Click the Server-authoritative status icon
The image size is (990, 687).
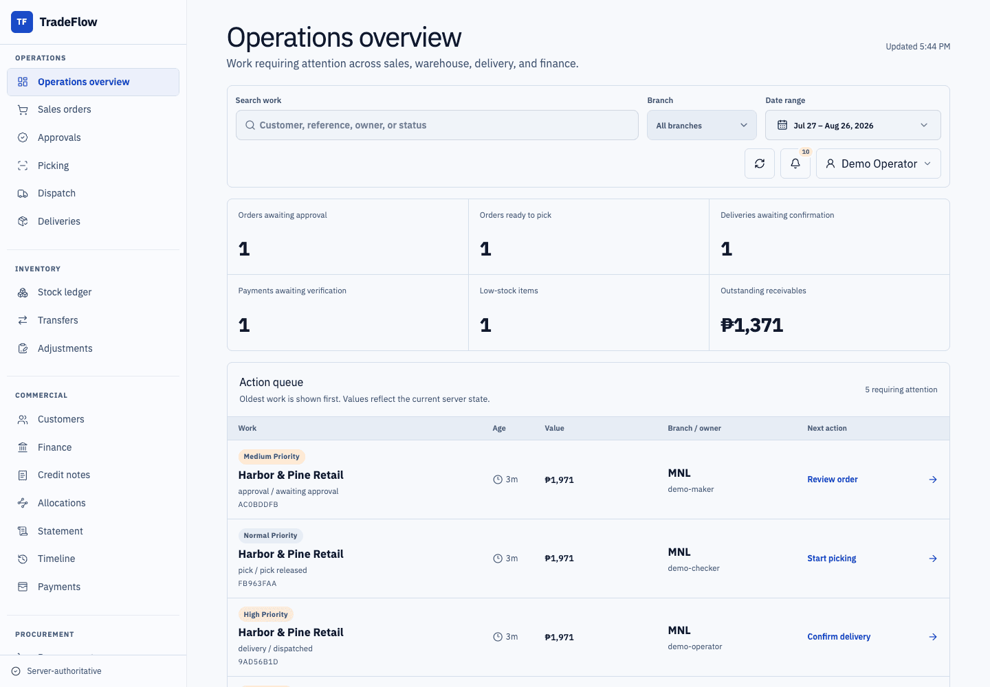pos(16,671)
